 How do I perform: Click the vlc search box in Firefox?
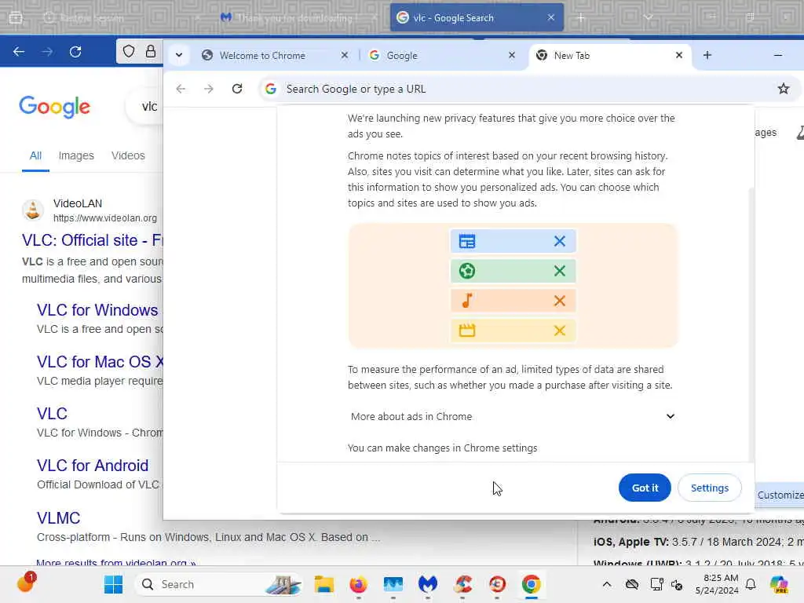(x=145, y=107)
